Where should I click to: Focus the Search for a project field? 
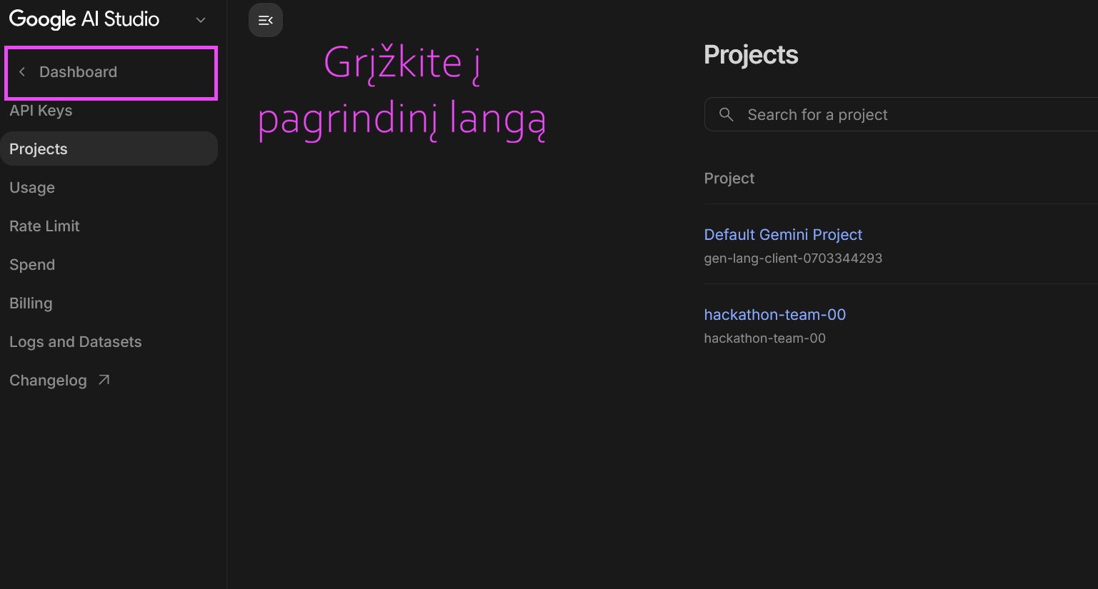[902, 114]
